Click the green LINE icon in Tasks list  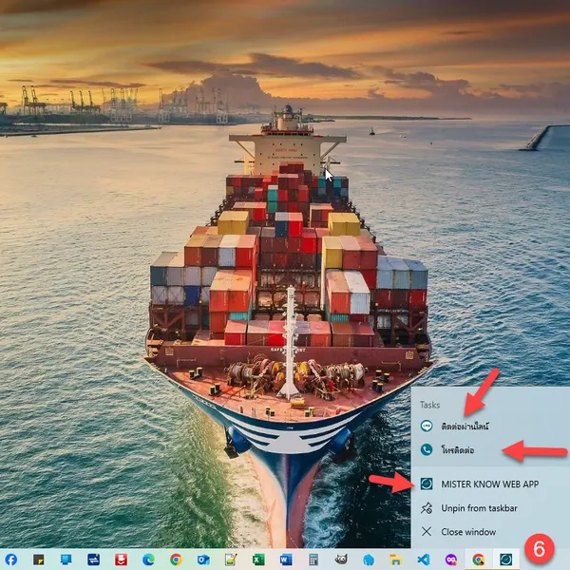pyautogui.click(x=427, y=427)
